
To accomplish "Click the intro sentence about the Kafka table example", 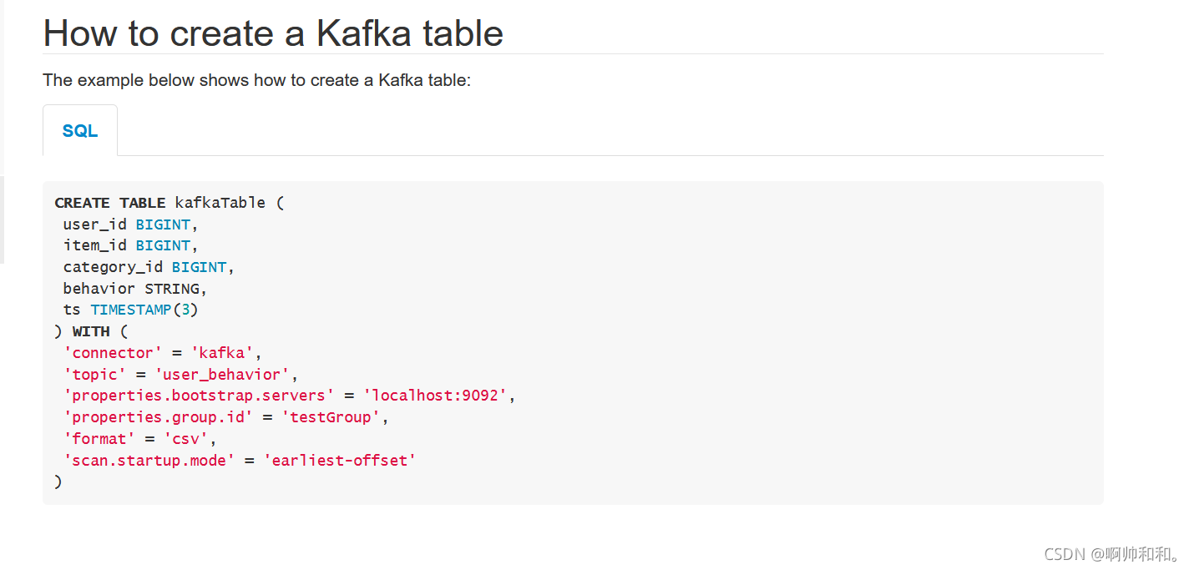I will pyautogui.click(x=256, y=80).
